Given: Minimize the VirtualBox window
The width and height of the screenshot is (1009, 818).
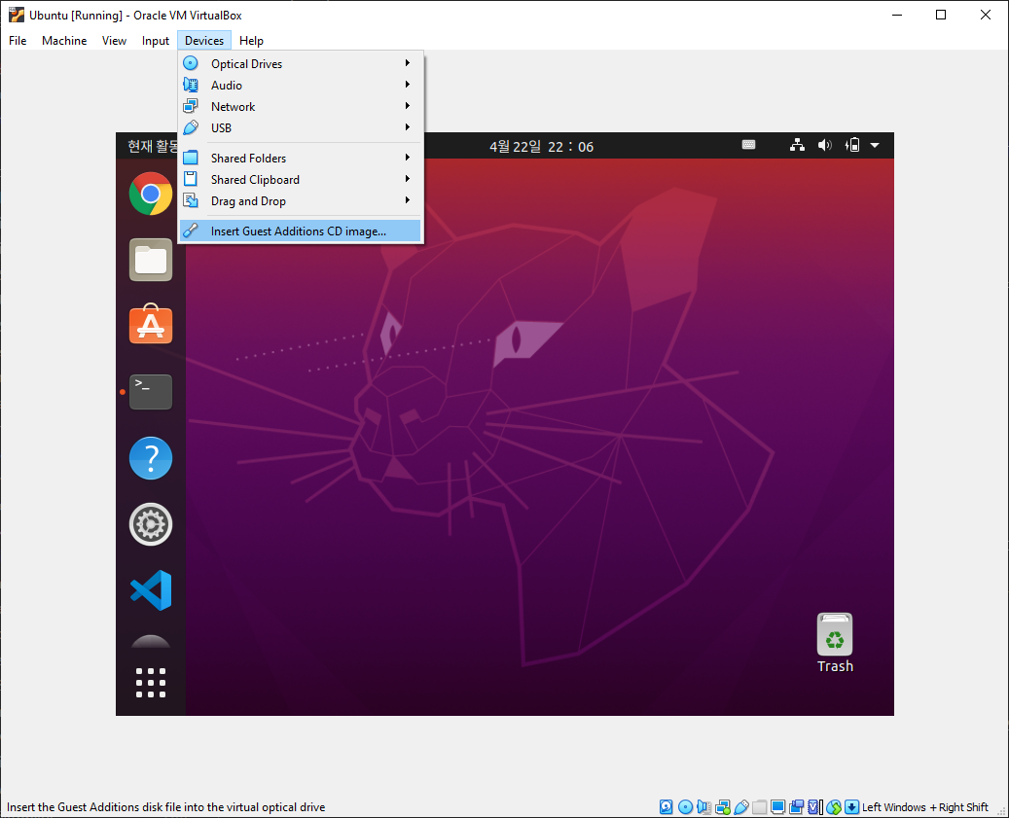Looking at the screenshot, I should 897,15.
